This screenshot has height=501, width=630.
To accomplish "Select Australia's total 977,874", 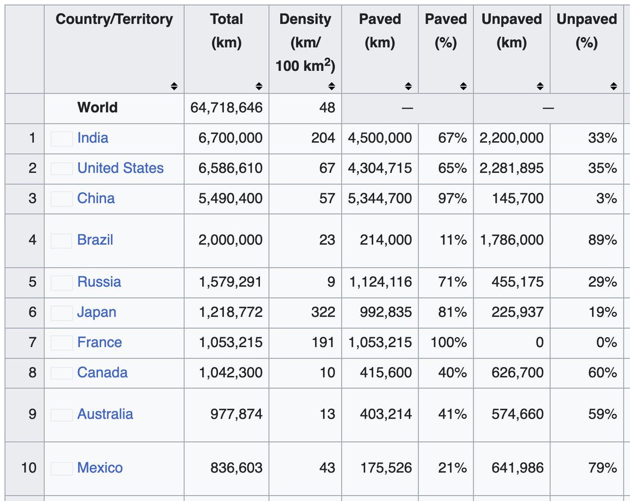I will coord(236,414).
